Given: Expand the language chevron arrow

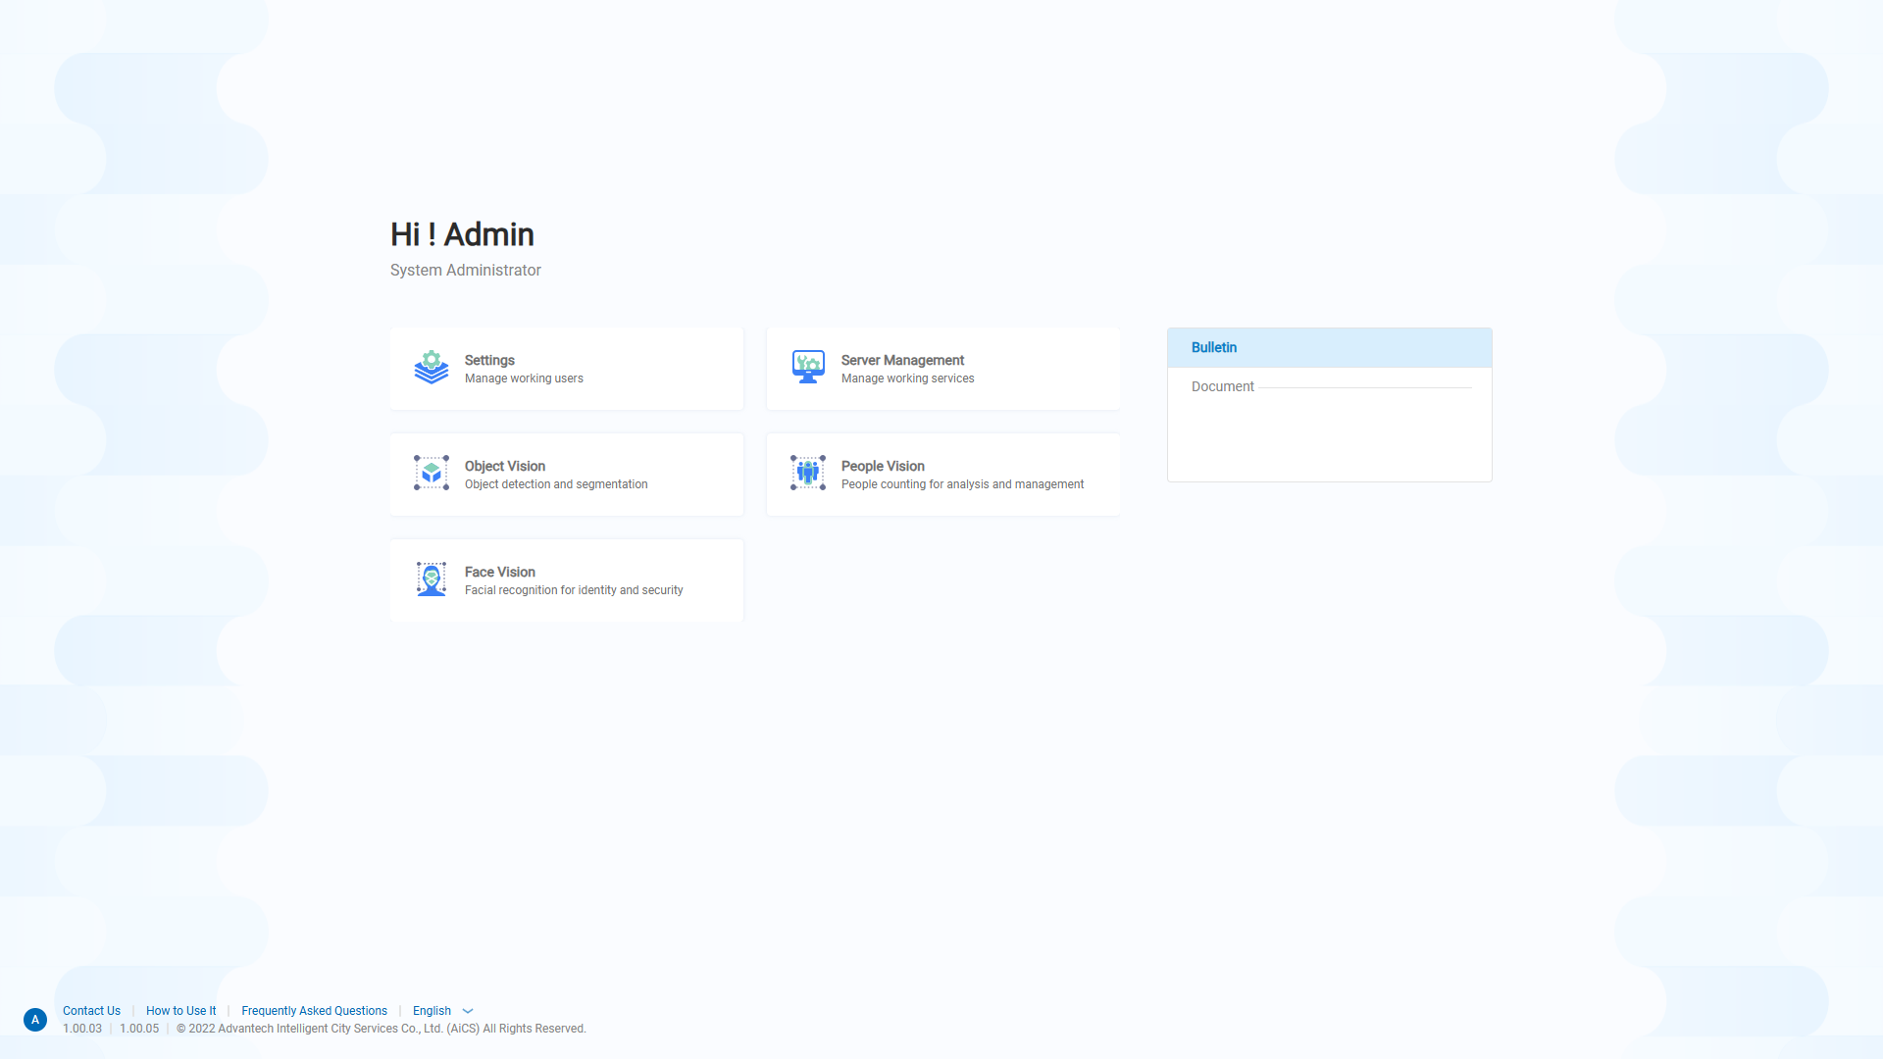Looking at the screenshot, I should tap(468, 1011).
